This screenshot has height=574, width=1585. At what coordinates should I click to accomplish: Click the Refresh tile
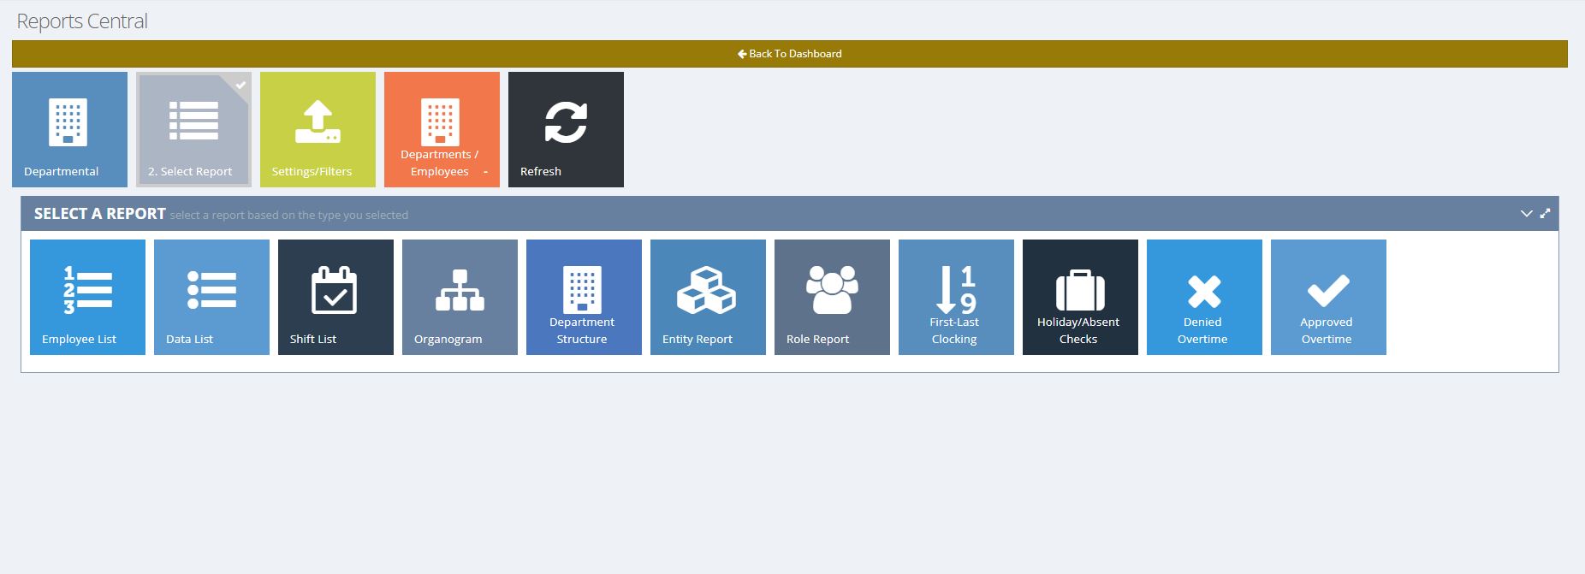(x=566, y=129)
